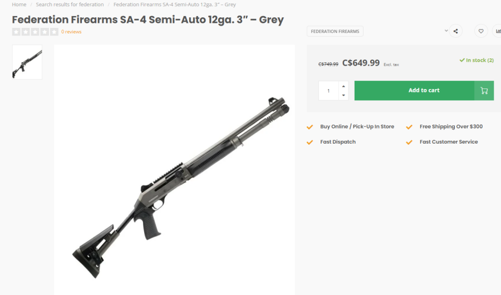
Task: Click the star rating icons
Action: (35, 32)
